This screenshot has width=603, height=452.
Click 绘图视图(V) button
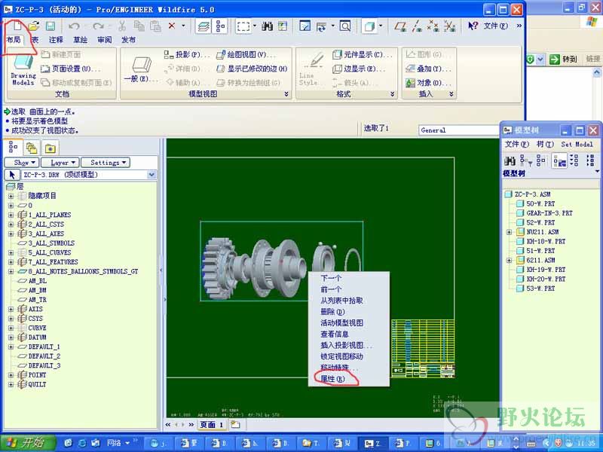(x=246, y=54)
